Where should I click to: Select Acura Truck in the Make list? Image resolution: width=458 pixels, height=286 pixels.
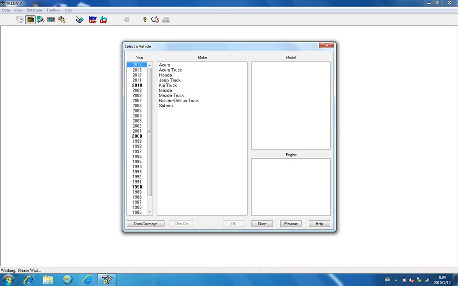pos(170,70)
